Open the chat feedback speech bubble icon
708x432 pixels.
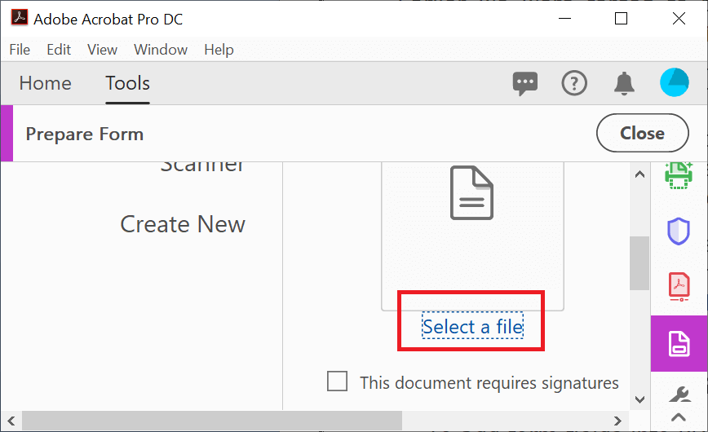524,83
